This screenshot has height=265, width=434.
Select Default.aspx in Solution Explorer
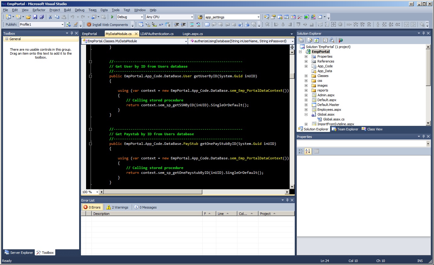pos(326,100)
